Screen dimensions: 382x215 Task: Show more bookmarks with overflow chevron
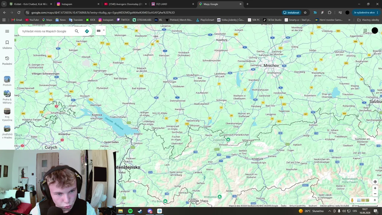point(349,20)
